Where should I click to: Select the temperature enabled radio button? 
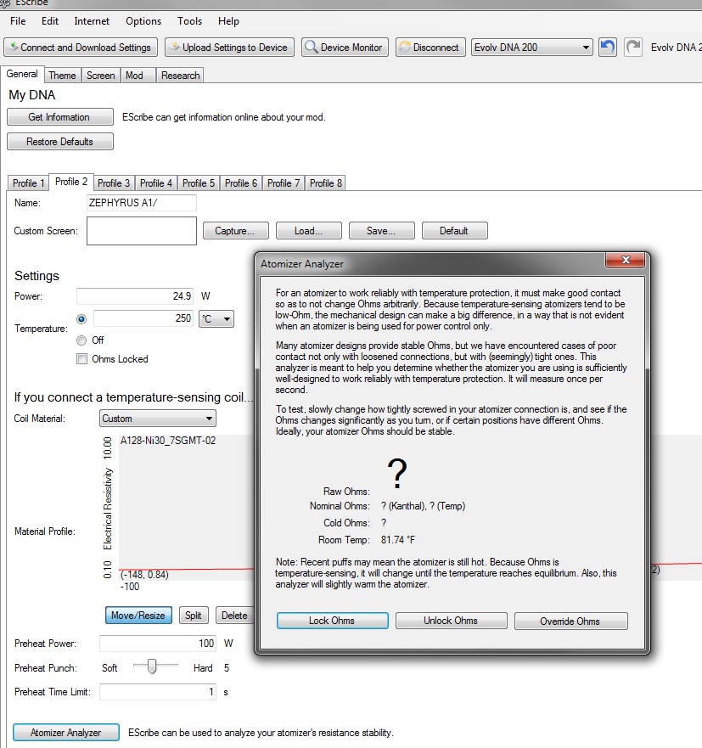pos(81,319)
